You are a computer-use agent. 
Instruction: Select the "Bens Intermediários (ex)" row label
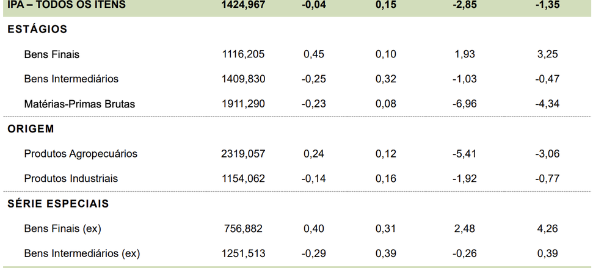[x=82, y=253]
